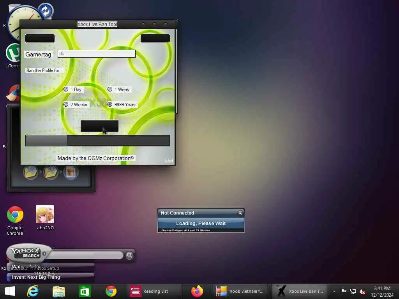This screenshot has height=299, width=399.
Task: Open the Windows Store taskbar icon
Action: click(85, 291)
